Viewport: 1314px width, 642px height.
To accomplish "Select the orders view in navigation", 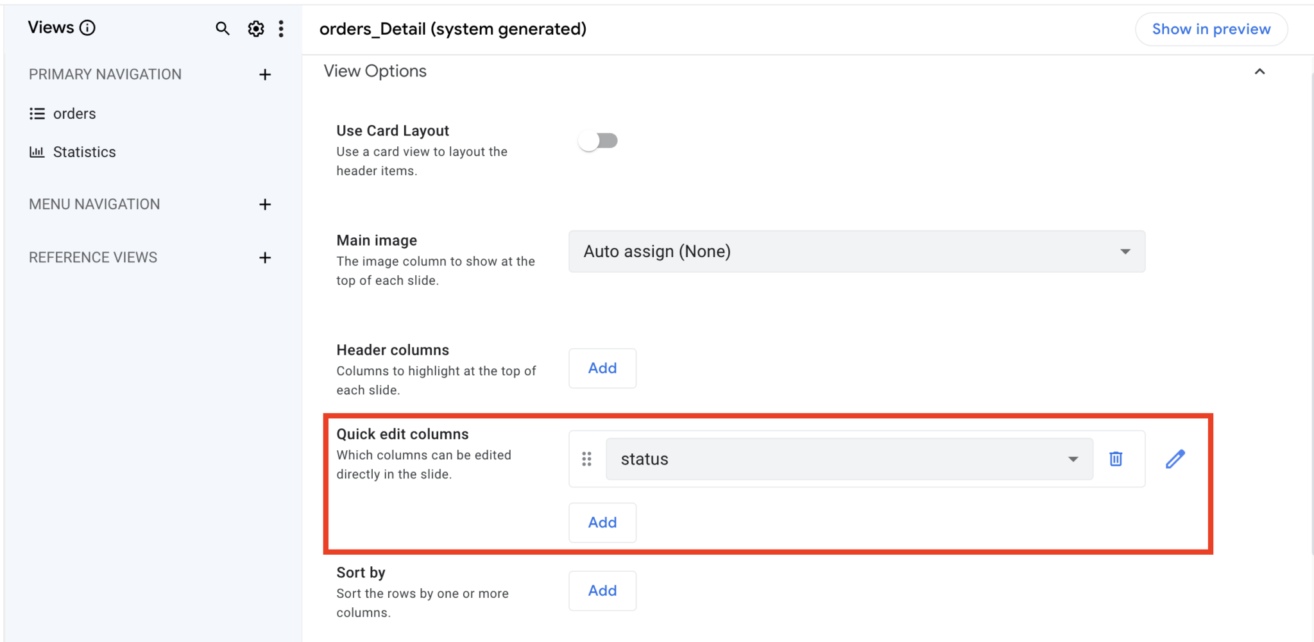I will [74, 114].
